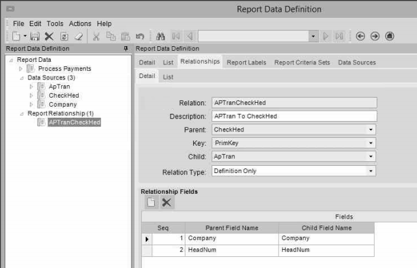The height and width of the screenshot is (268, 417).
Task: Click the New document toolbar icon
Action: point(16,36)
